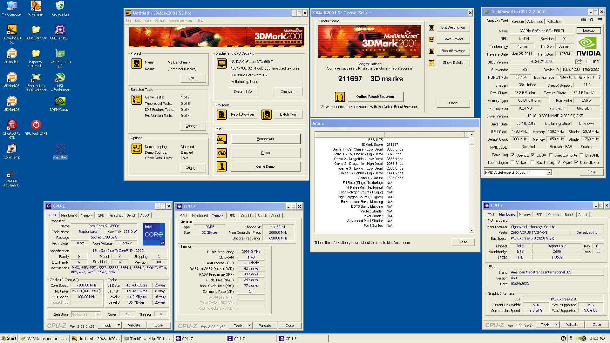This screenshot has height=343, width=610.
Task: Open the Sensors tab in GPU-Z
Action: pos(518,22)
